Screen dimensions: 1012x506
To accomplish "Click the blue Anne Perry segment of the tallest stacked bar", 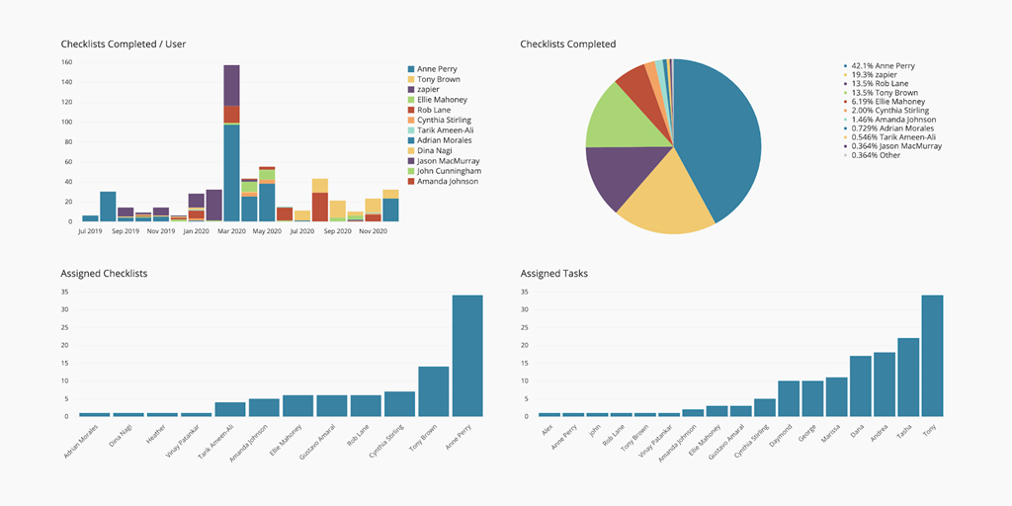I will [231, 173].
